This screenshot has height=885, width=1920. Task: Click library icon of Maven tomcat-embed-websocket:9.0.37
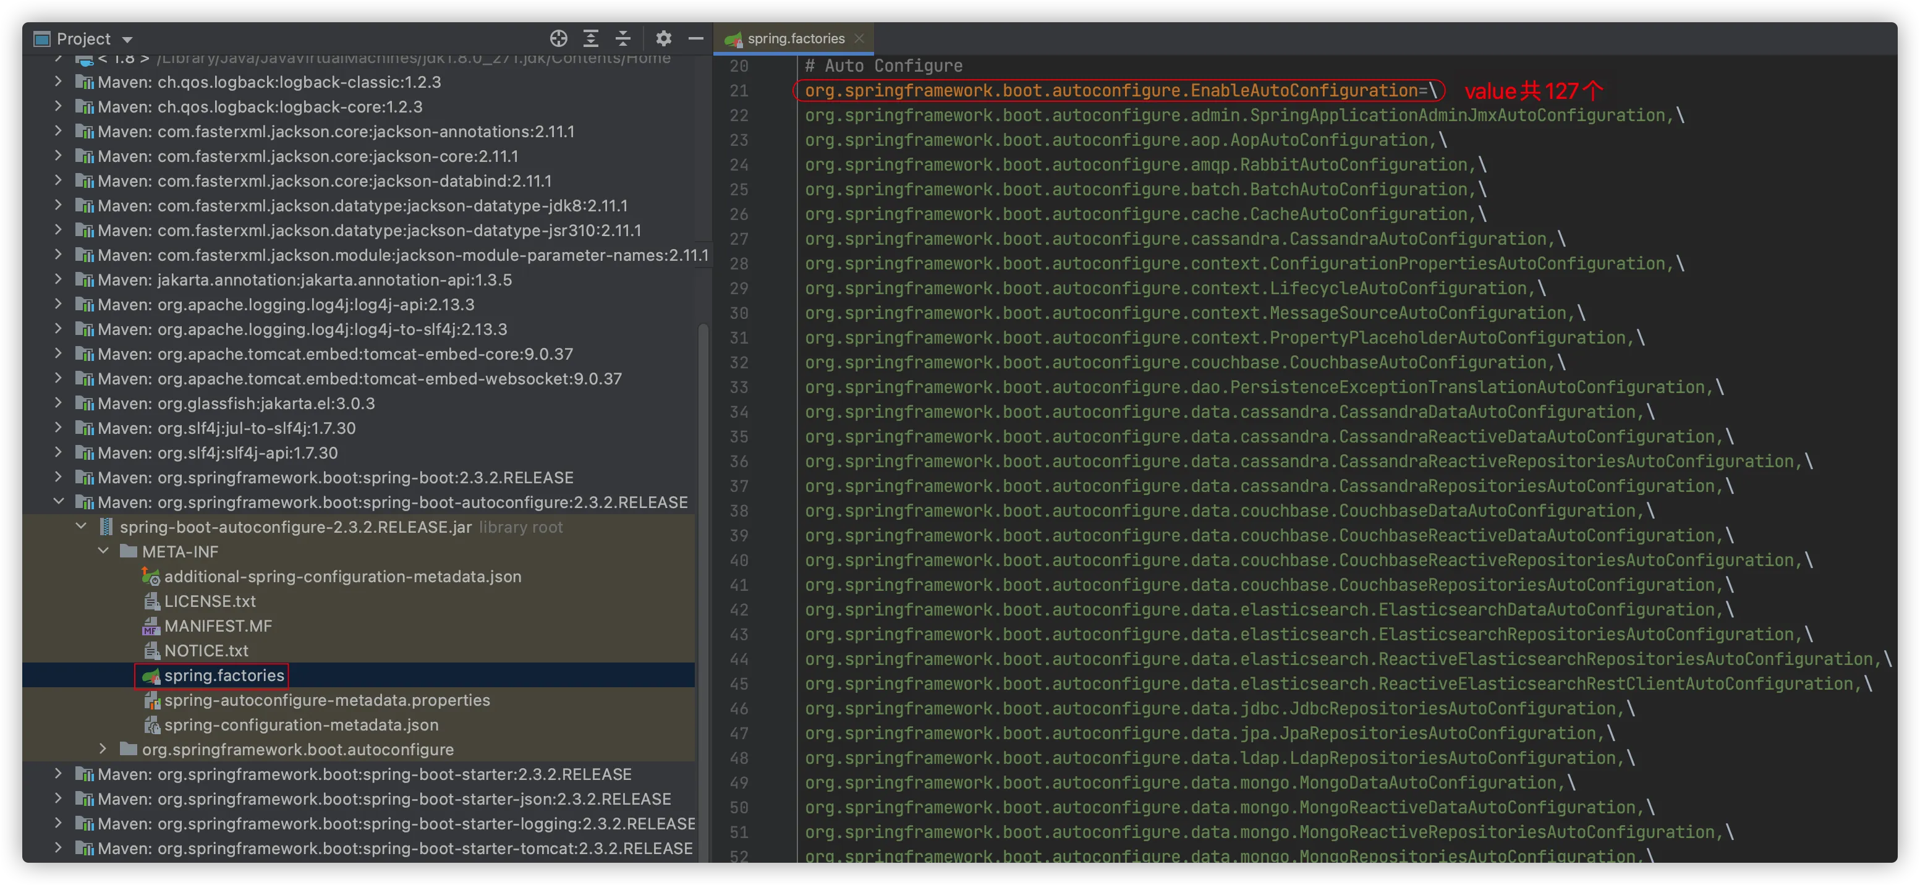point(84,378)
